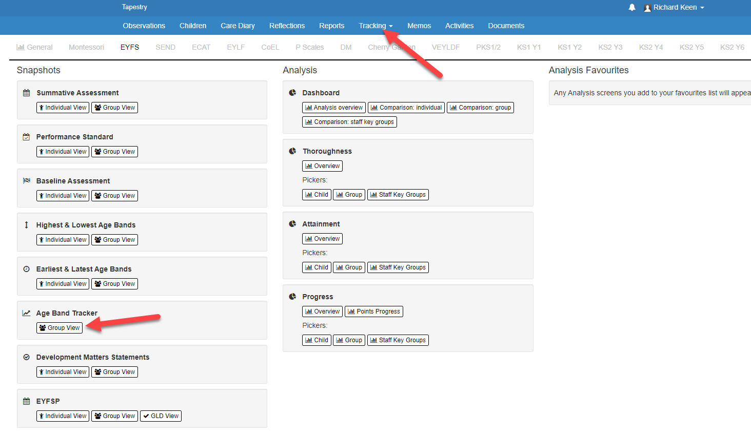This screenshot has height=436, width=751.
Task: Open the VEYLDF tab
Action: [x=446, y=47]
